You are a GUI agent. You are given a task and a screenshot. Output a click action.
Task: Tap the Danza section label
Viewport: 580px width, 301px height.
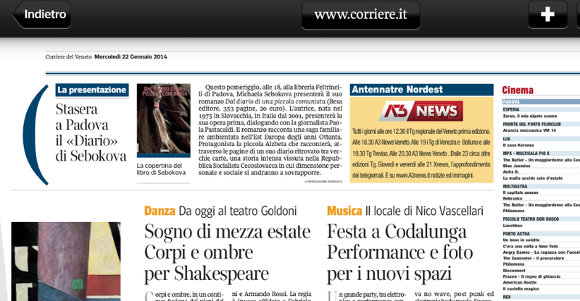tap(159, 211)
